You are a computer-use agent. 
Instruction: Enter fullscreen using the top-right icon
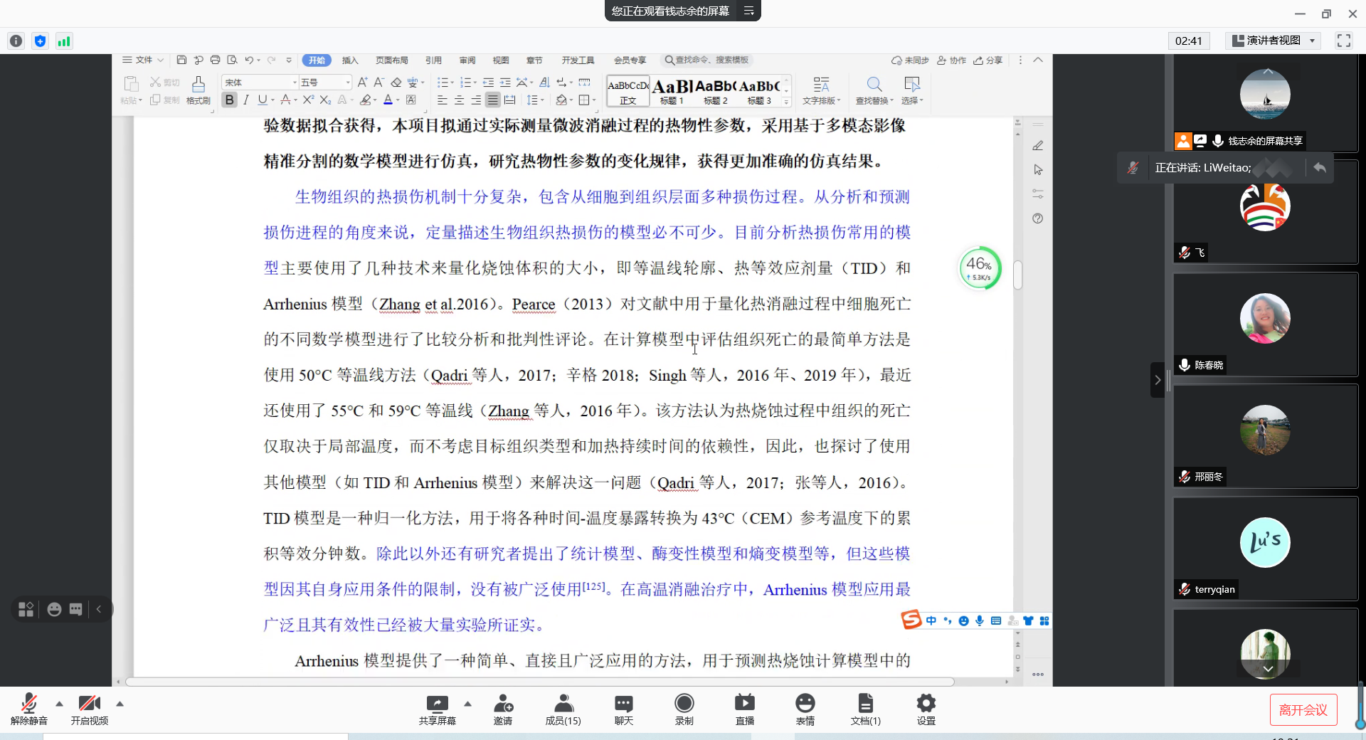pyautogui.click(x=1343, y=41)
